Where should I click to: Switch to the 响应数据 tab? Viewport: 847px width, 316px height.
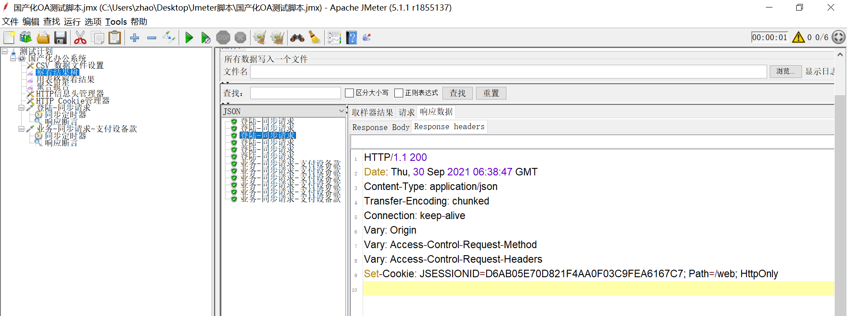click(x=436, y=112)
